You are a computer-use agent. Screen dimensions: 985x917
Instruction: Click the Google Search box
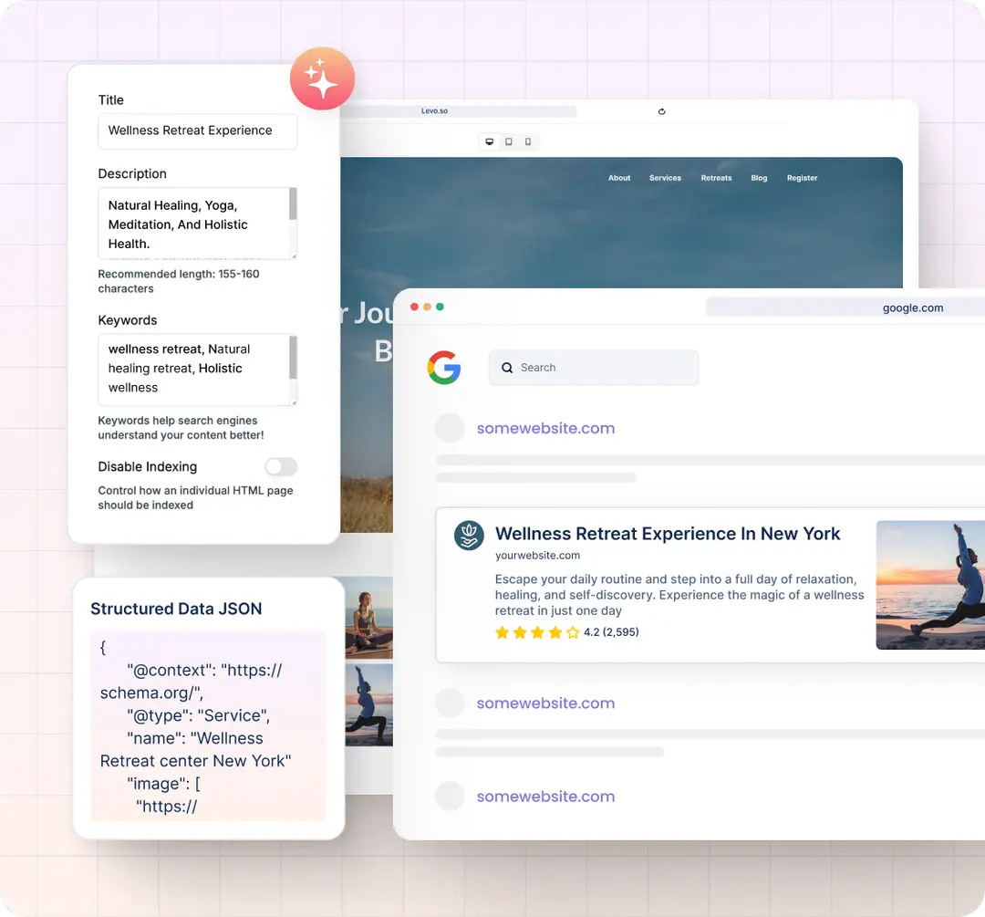pyautogui.click(x=593, y=368)
